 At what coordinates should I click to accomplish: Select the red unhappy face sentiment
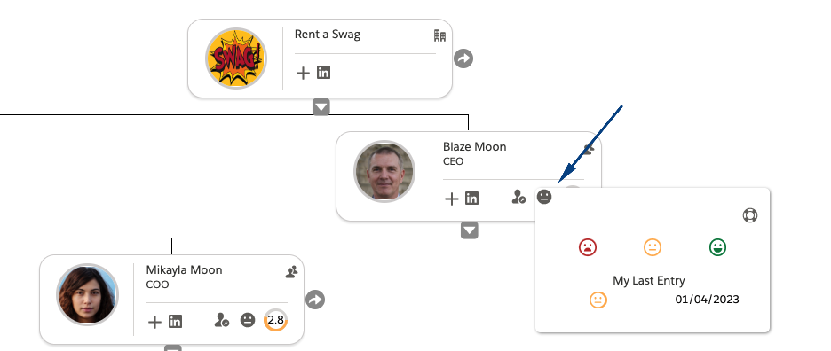(587, 247)
